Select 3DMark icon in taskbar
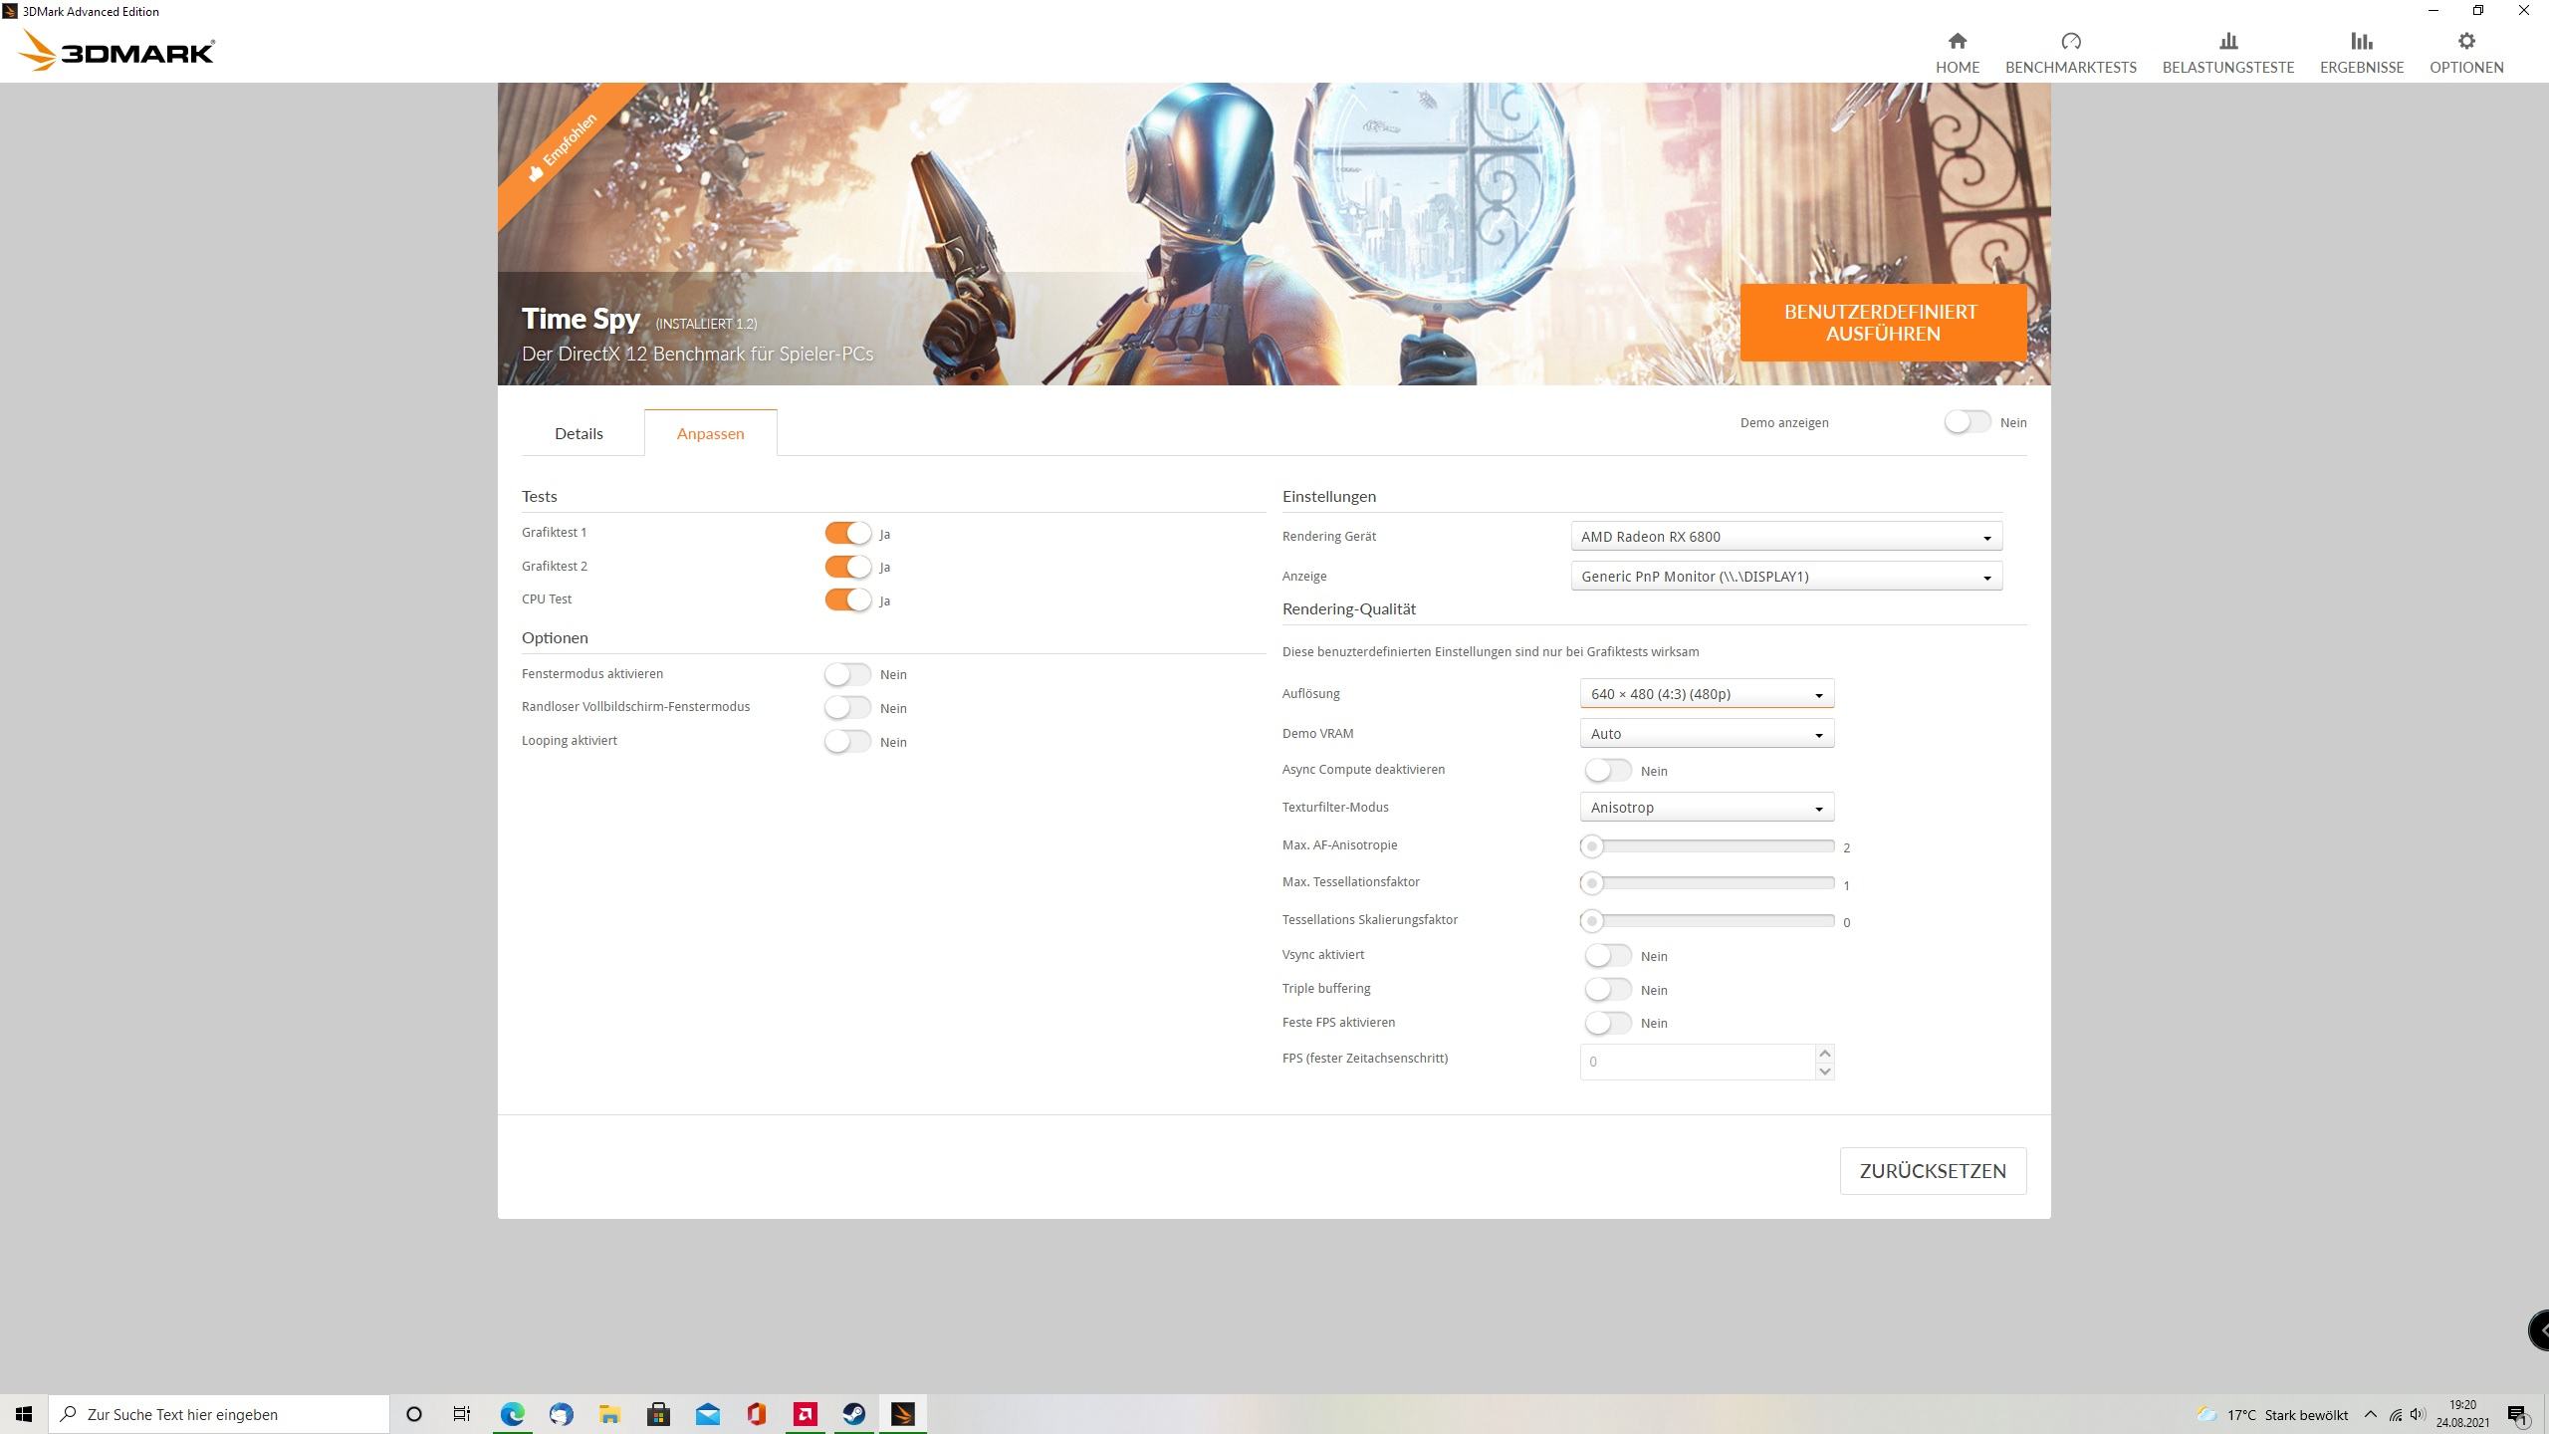 (x=902, y=1414)
